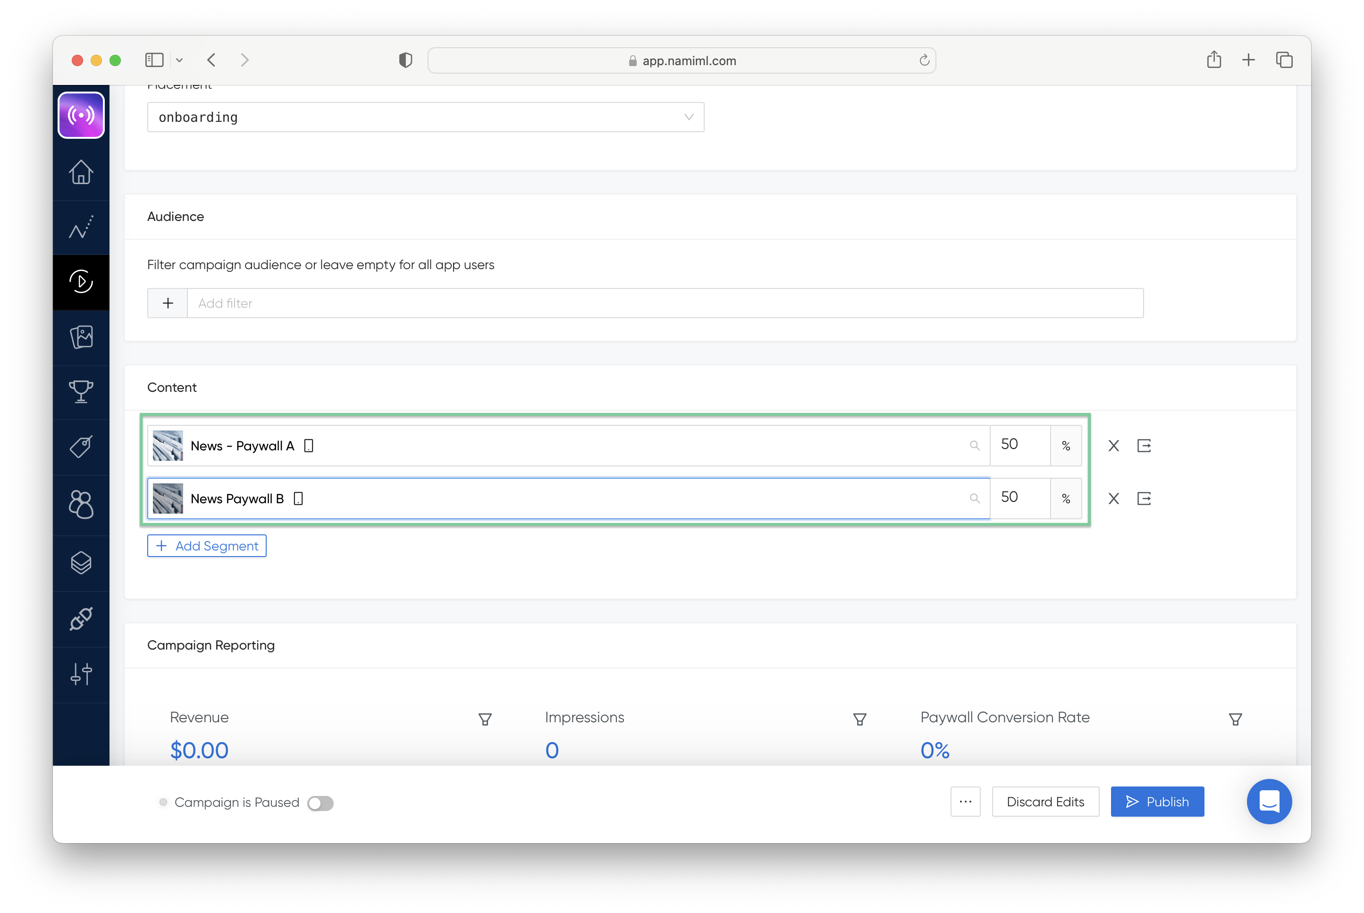This screenshot has height=913, width=1364.
Task: Open the paywalls image cards icon
Action: click(81, 337)
